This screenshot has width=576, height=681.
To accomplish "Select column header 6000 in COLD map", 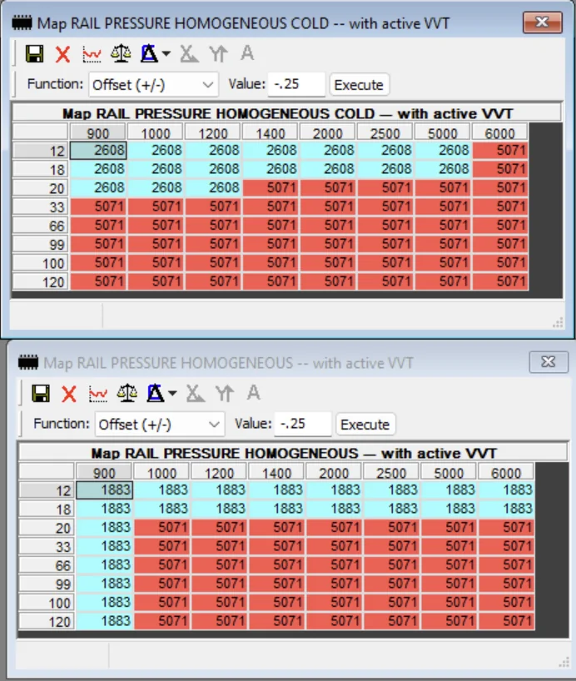I will pos(499,132).
